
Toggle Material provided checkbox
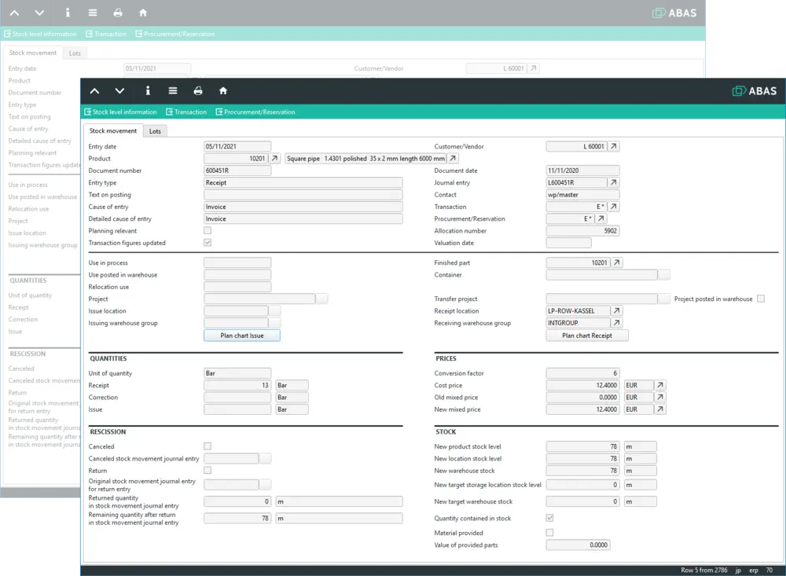tap(550, 532)
